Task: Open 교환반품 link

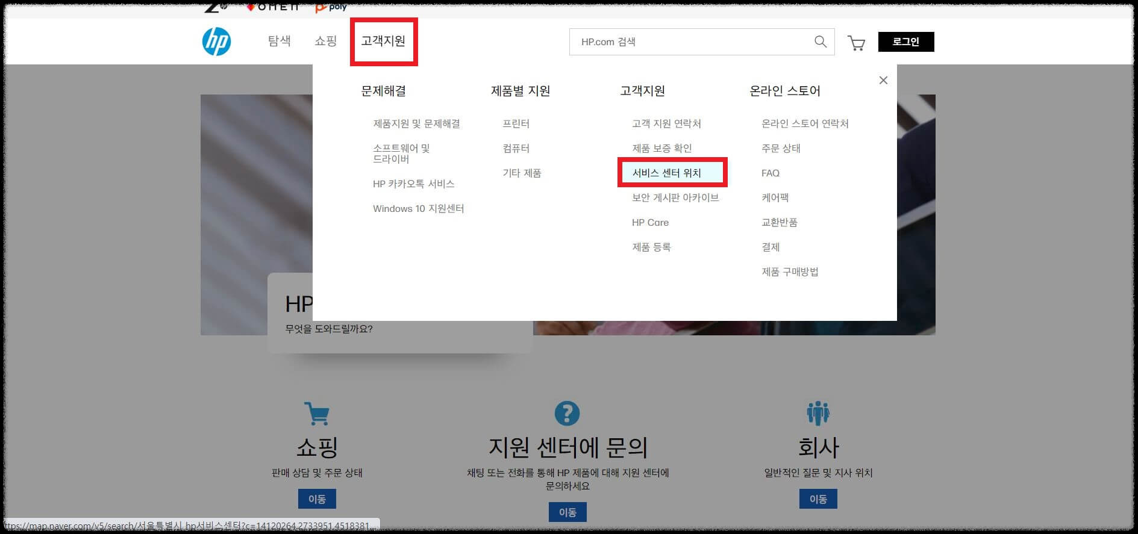Action: click(x=779, y=222)
